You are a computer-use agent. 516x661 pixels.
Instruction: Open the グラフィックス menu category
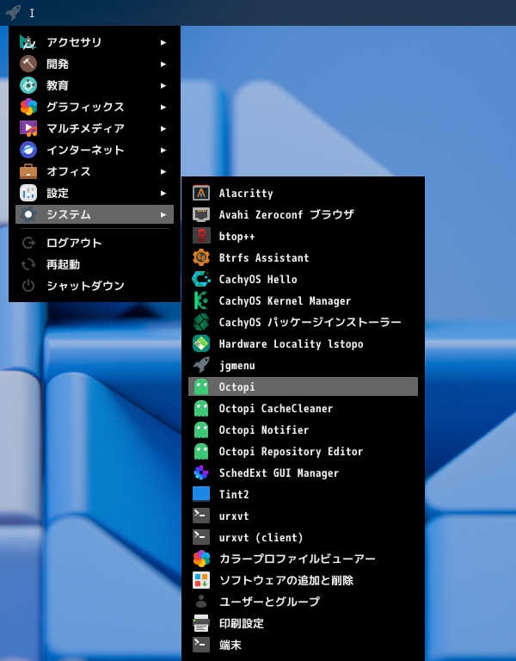[95, 107]
